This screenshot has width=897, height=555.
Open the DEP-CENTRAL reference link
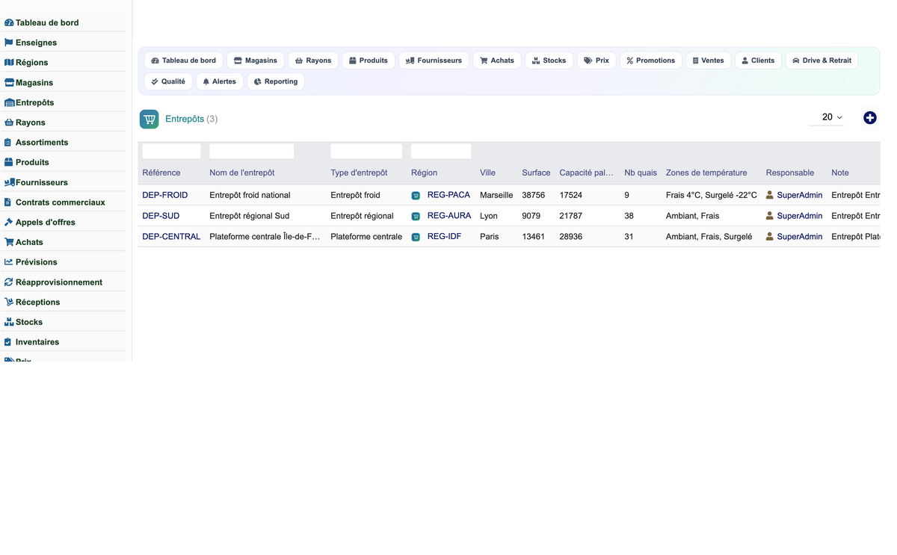171,237
